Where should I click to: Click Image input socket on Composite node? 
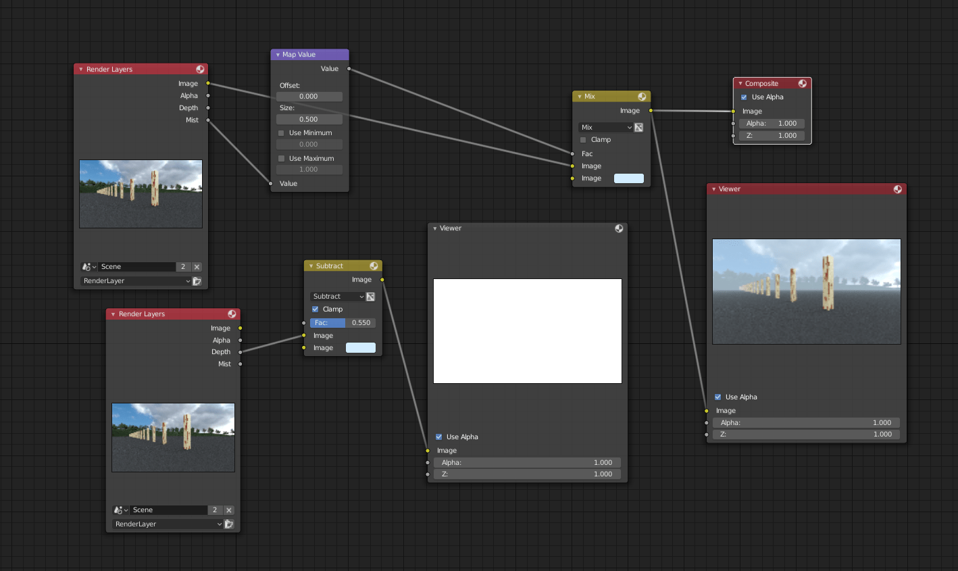[x=733, y=111]
